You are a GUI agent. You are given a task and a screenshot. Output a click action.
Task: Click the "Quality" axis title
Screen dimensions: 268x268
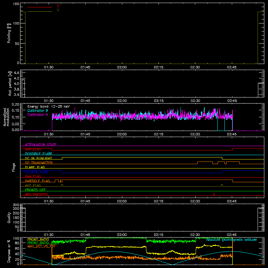click(x=9, y=217)
